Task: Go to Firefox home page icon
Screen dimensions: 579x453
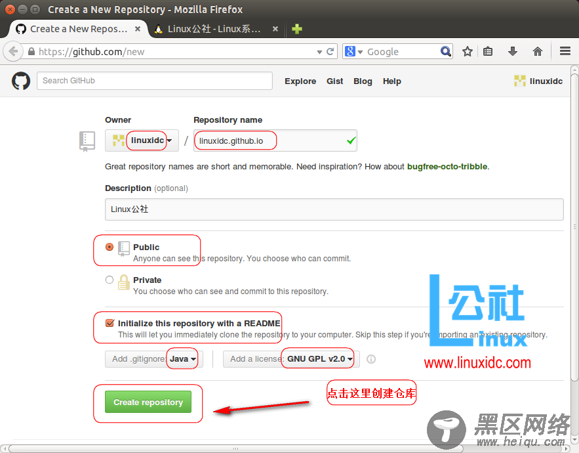Action: (x=538, y=51)
